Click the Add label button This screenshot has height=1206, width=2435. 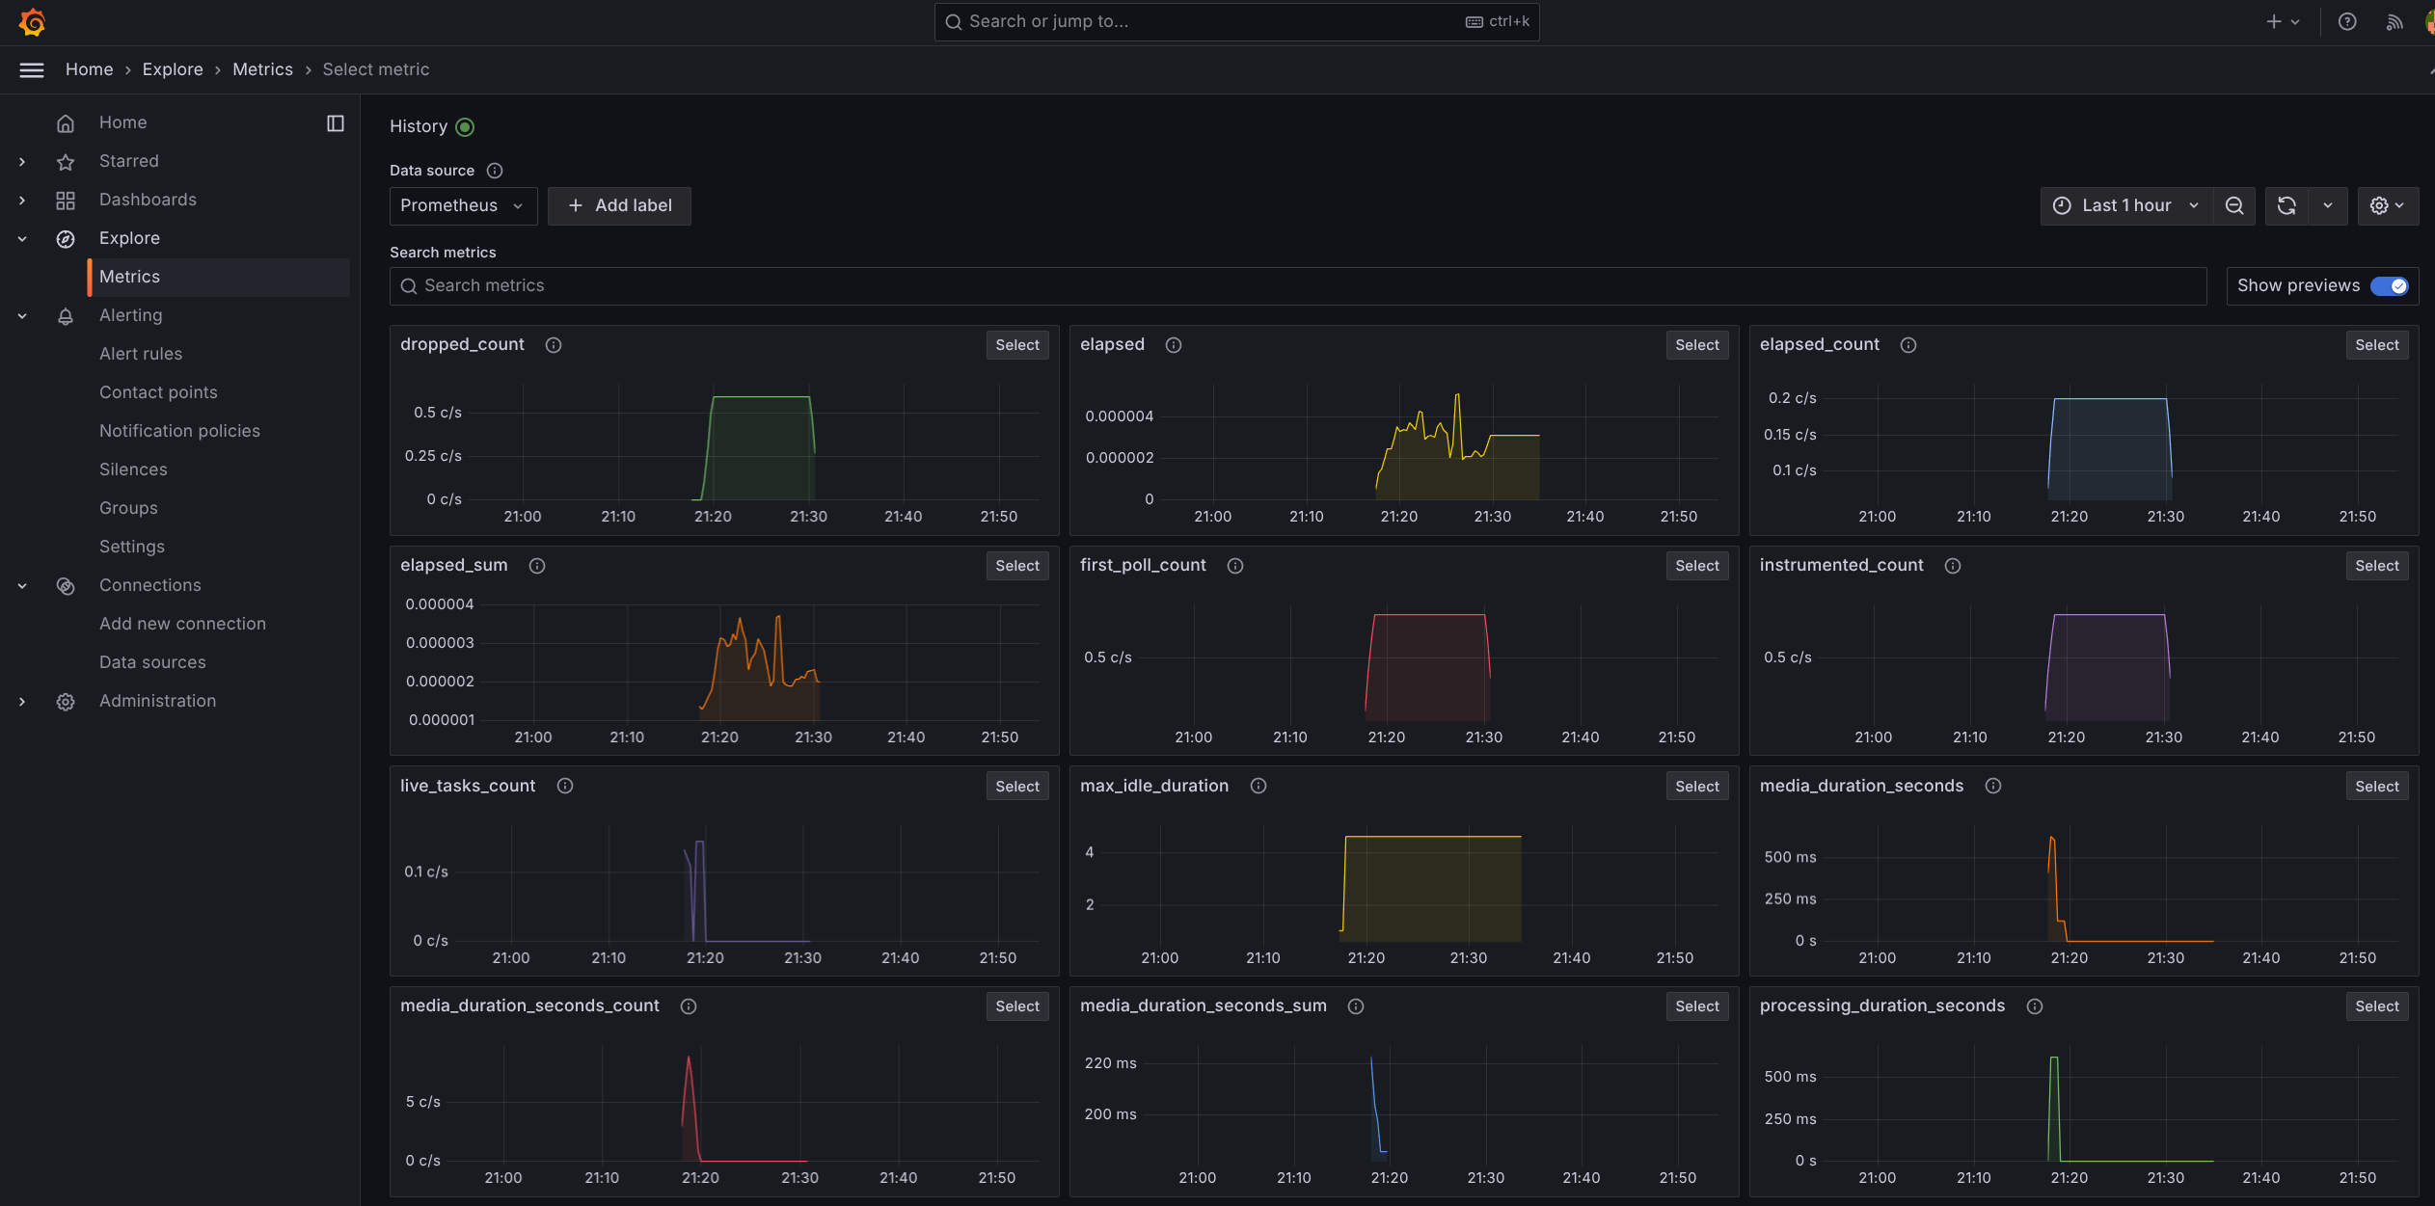tap(619, 205)
